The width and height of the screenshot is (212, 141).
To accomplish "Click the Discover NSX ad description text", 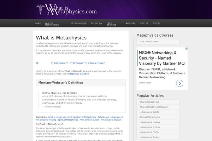I will 162,73.
